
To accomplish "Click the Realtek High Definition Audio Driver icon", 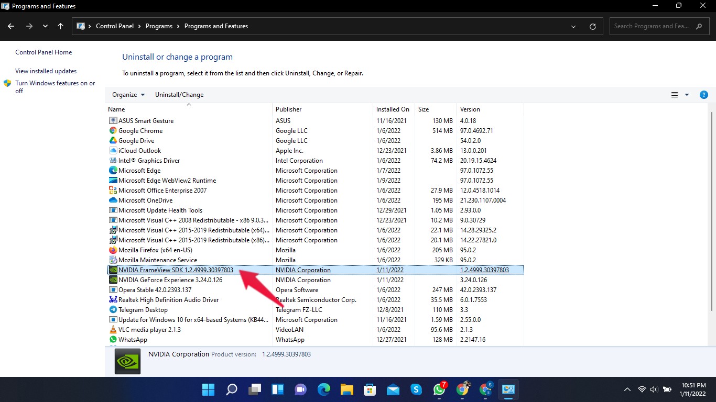I will (x=113, y=300).
